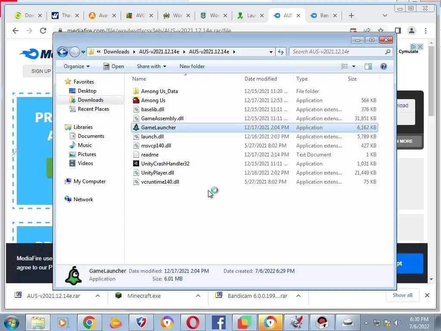Open Google Chrome from the taskbar
The width and height of the screenshot is (441, 331).
[90, 322]
